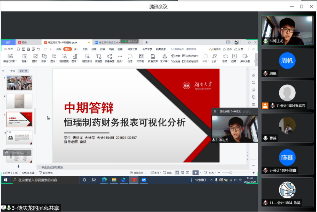Expand the slideshow play options arrow
Viewport: 317px width, 212px height.
click(x=200, y=173)
